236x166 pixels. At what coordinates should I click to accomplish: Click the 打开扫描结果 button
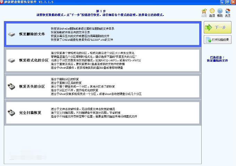(x=218, y=40)
